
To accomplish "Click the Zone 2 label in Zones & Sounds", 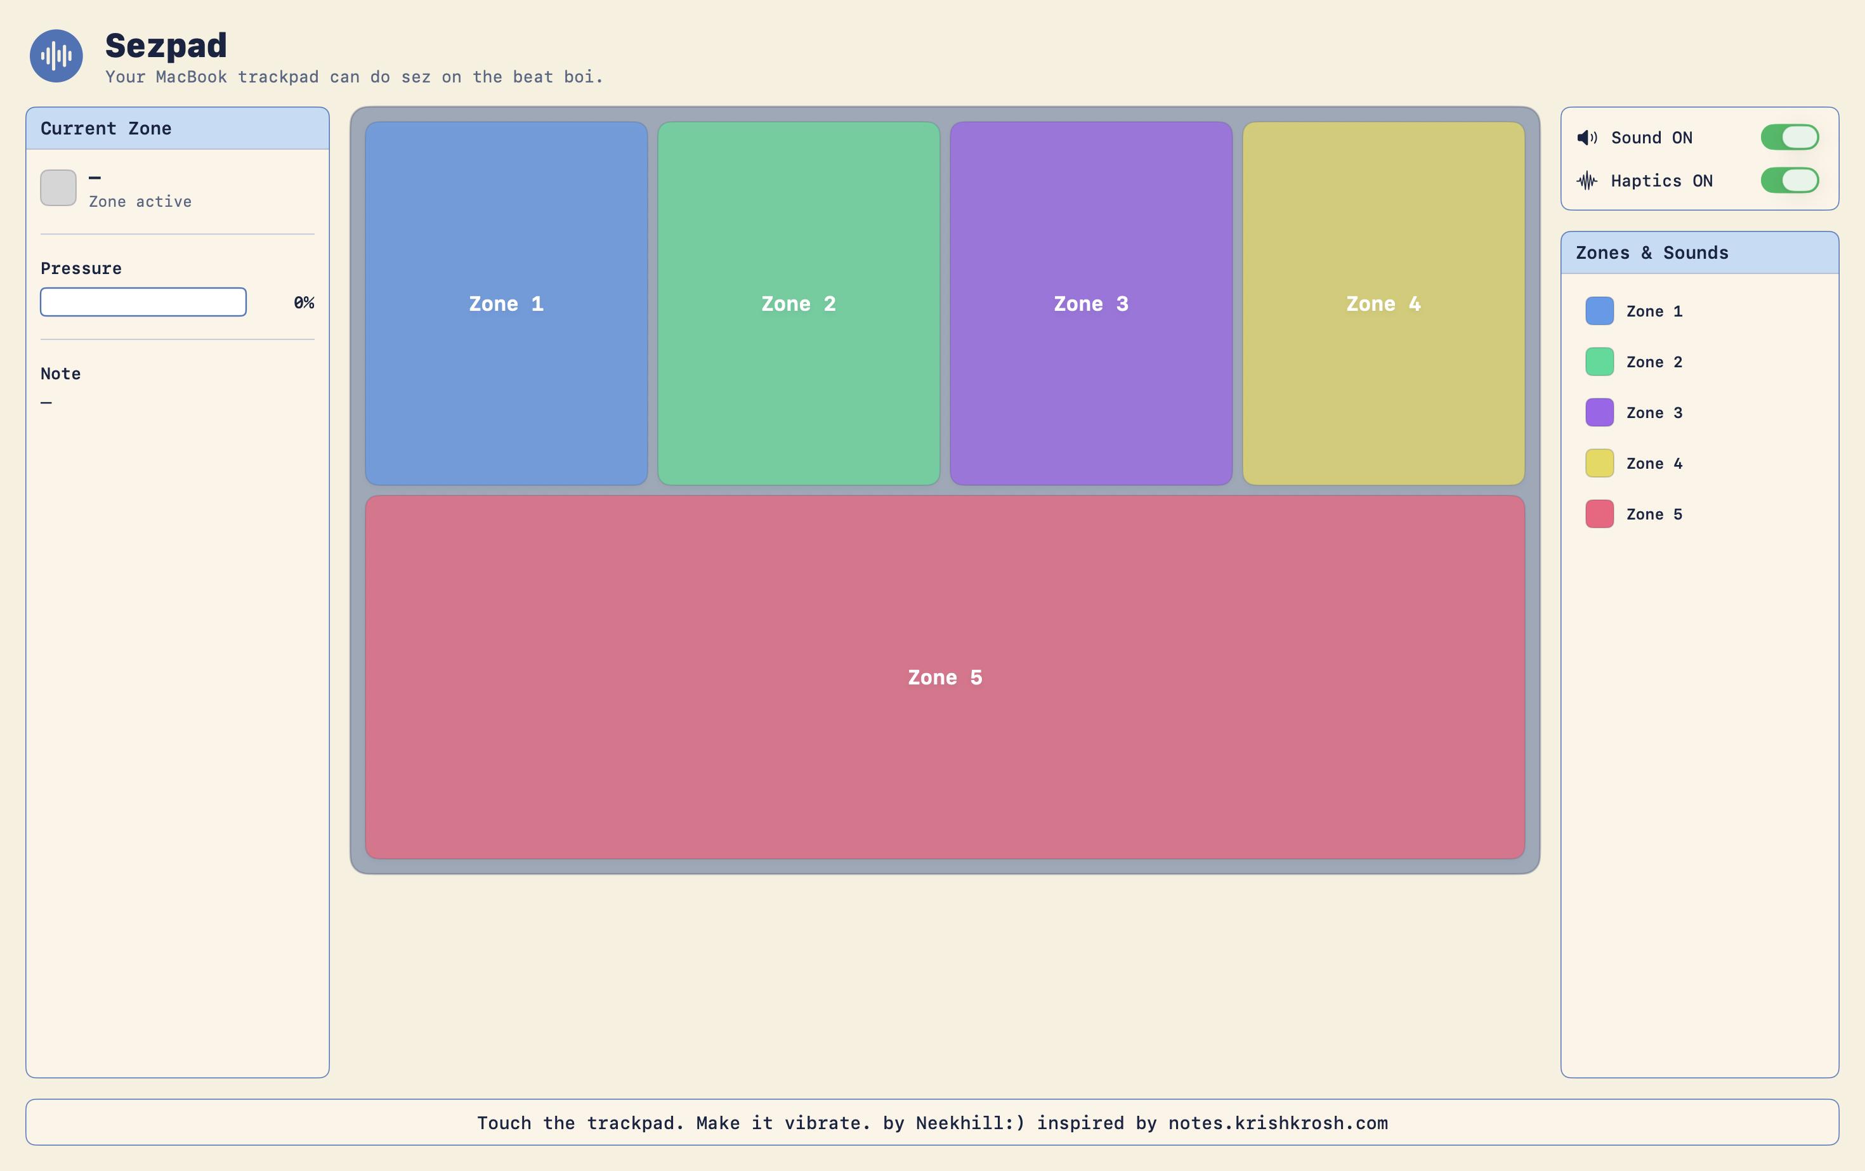I will 1654,362.
